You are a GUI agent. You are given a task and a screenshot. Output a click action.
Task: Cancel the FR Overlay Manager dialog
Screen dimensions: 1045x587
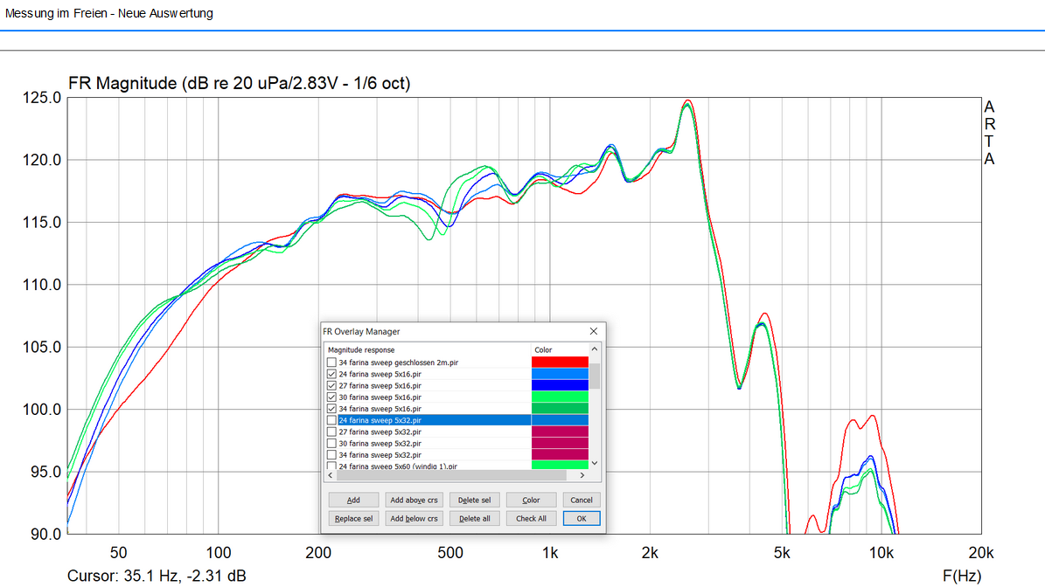(582, 500)
